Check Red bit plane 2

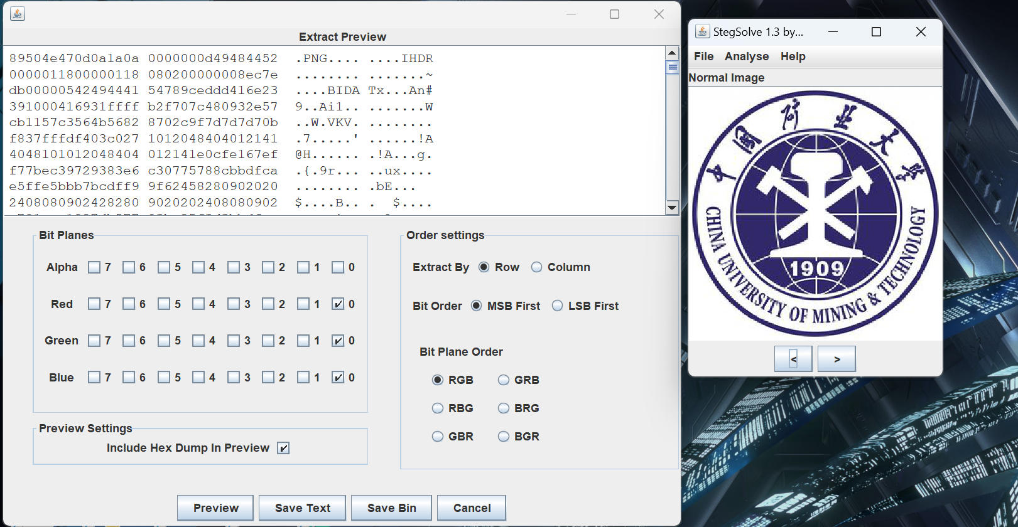[268, 304]
